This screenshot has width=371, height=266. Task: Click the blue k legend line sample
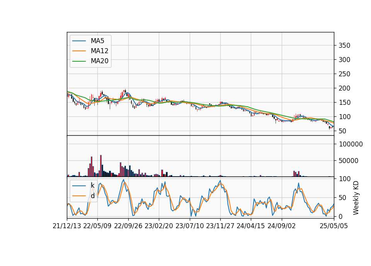[x=79, y=186]
